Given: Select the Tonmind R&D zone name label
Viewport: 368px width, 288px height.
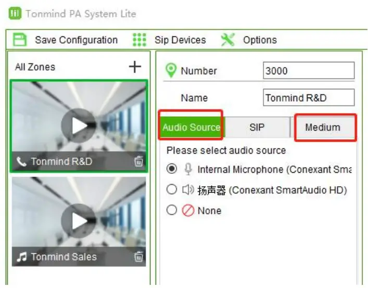Looking at the screenshot, I should 62,162.
